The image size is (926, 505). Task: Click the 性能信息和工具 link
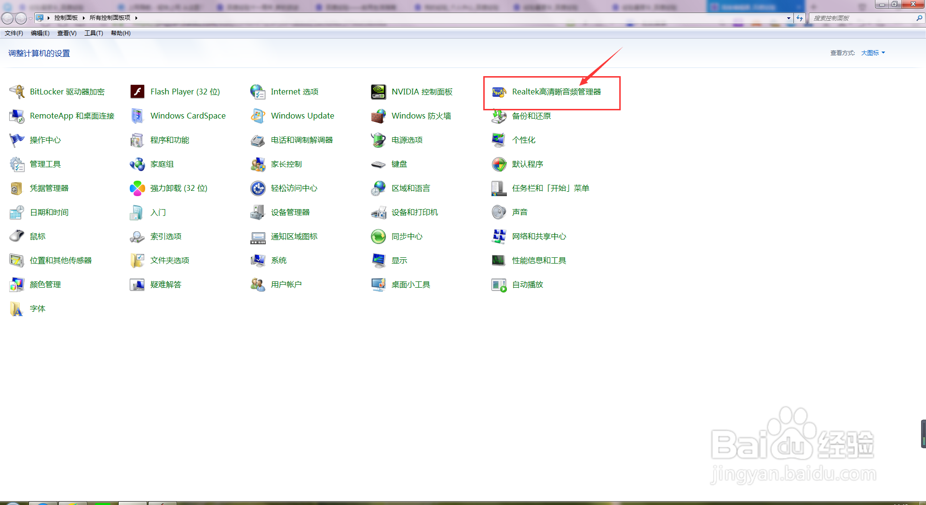tap(539, 260)
